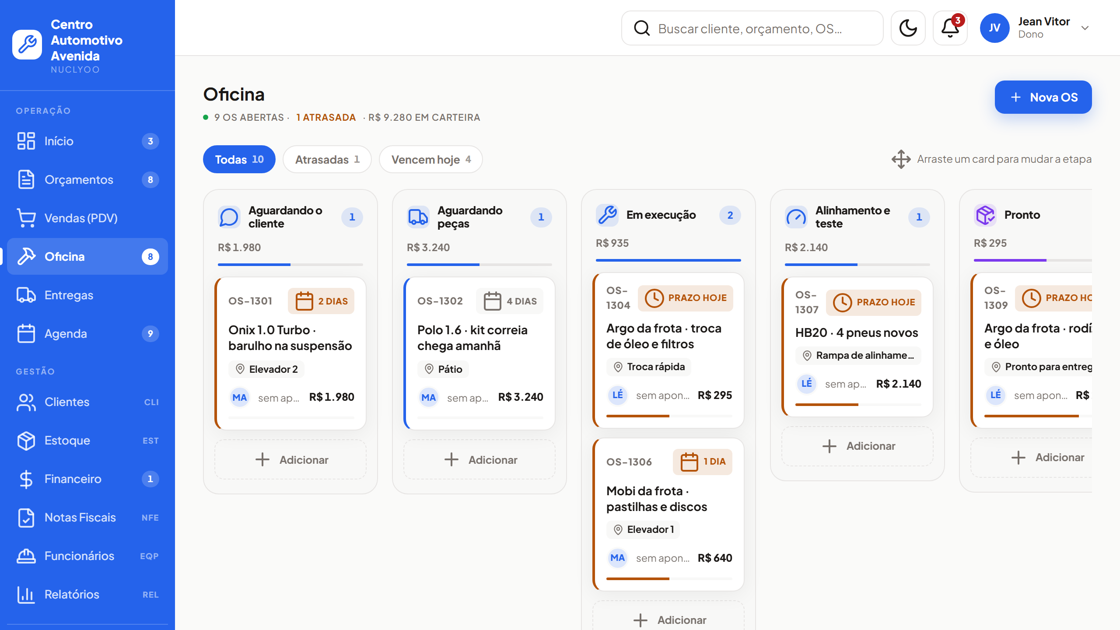
Task: Open the Relatórios chart icon
Action: [26, 594]
